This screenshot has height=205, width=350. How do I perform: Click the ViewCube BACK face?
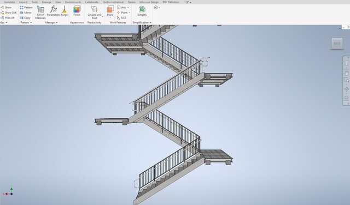coord(337,43)
